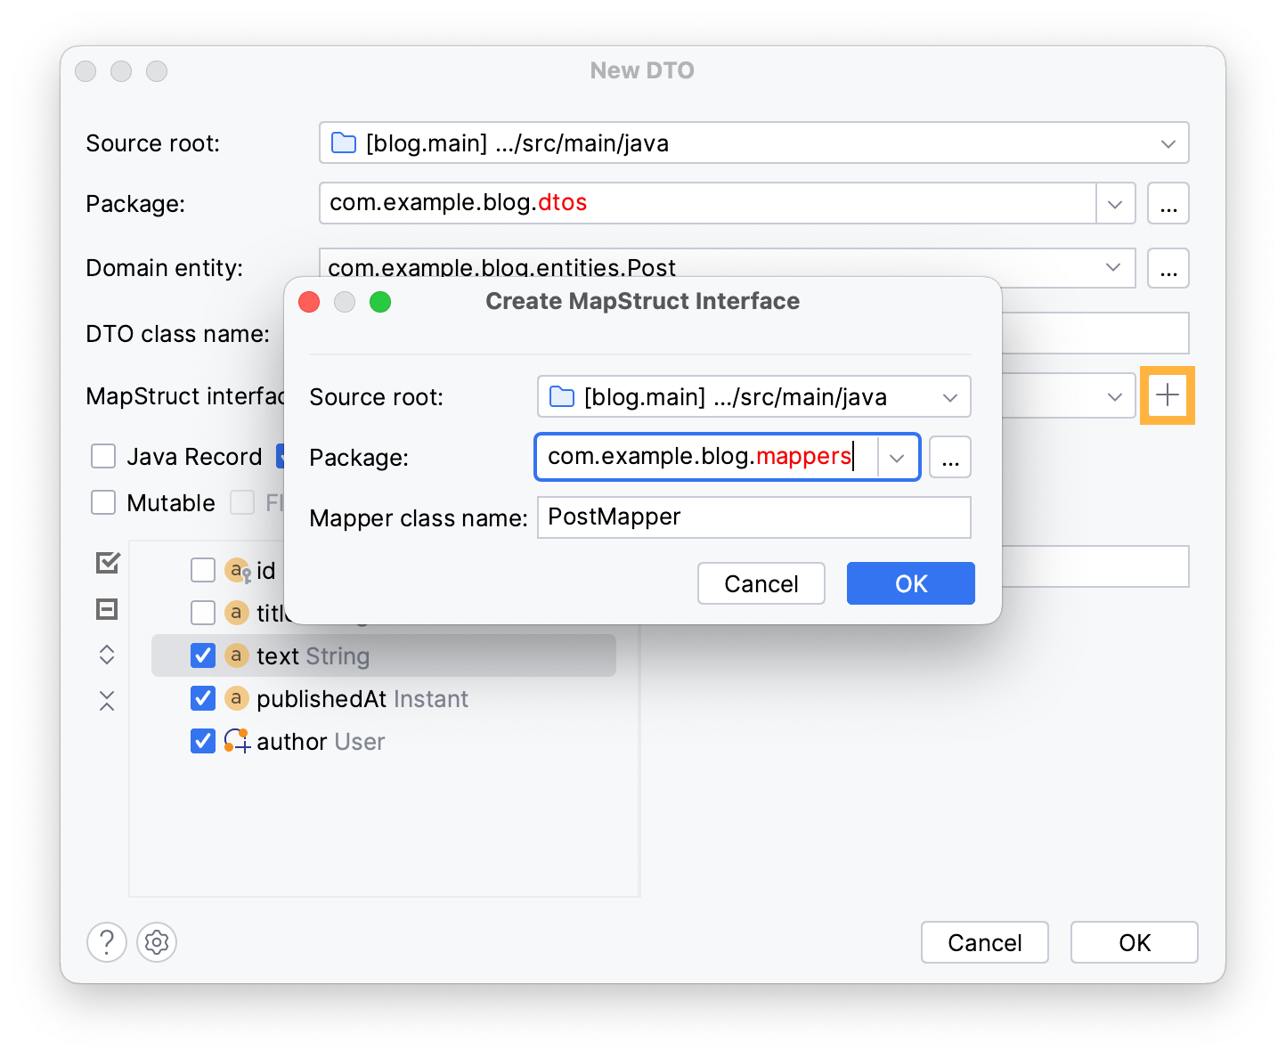
Task: Click the highlighted plus icon to add MapStruct interface
Action: (x=1167, y=395)
